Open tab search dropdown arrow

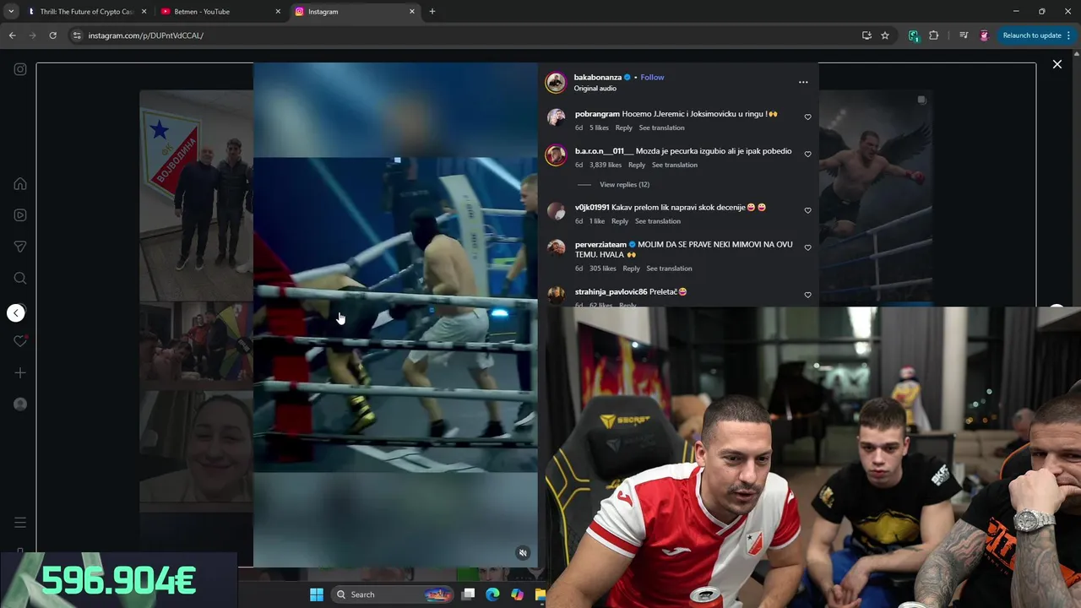click(x=11, y=12)
